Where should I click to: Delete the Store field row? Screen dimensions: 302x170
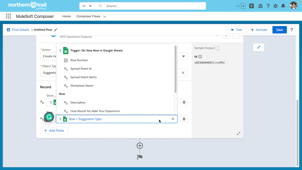[184, 102]
